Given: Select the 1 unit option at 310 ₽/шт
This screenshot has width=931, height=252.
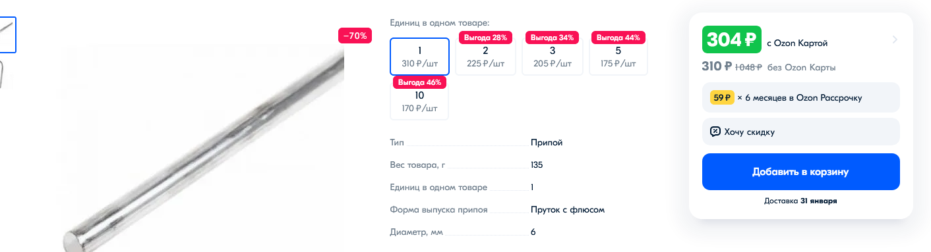Looking at the screenshot, I should tap(419, 57).
